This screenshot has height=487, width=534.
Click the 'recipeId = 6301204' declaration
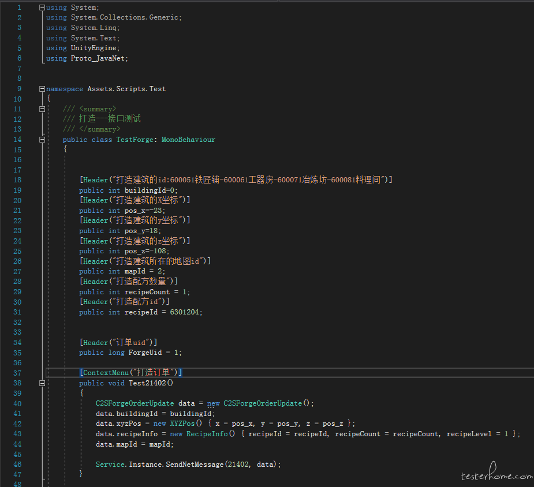pyautogui.click(x=163, y=312)
